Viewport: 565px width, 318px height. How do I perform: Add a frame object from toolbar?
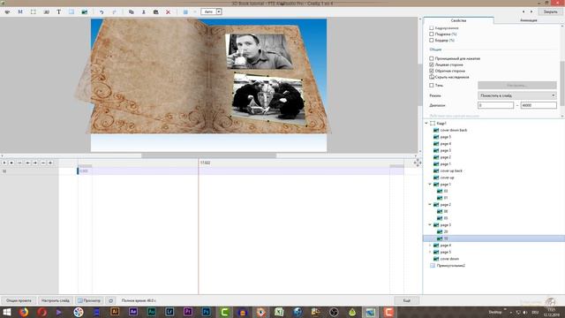click(34, 11)
